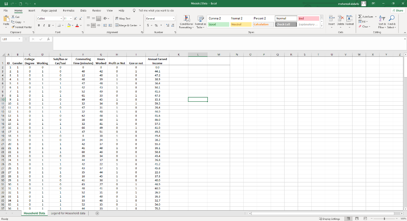Viewport: 407px width, 221px height.
Task: Click the Format Painter tool
Action: tap(21, 27)
